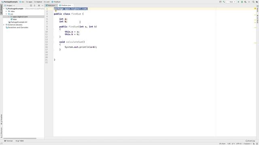
Task: Hide the Project panel with minus icon
Action: click(42, 5)
